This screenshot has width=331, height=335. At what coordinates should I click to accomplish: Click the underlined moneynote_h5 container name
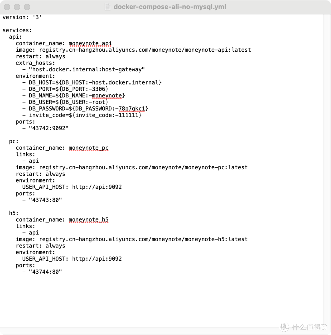(88, 220)
